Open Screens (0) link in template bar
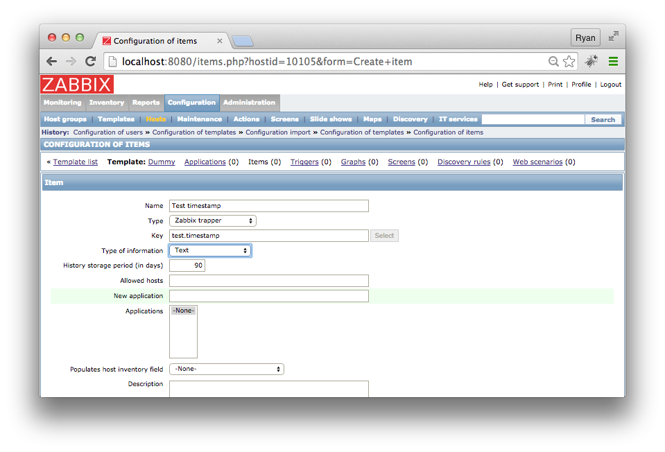Viewport: 665px width, 452px height. [x=401, y=162]
